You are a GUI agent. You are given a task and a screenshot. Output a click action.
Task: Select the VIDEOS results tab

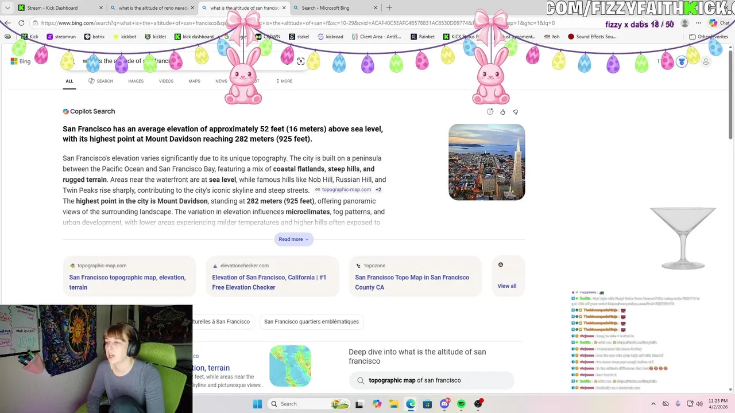(166, 81)
